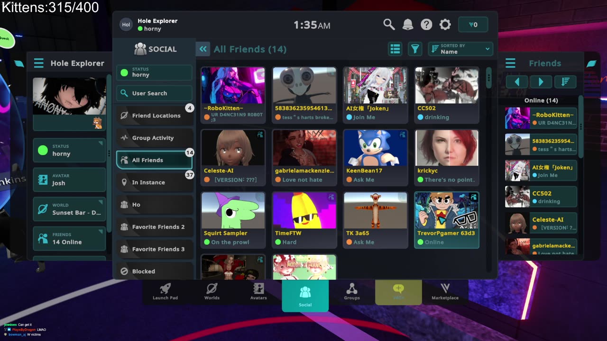Open CC502 friend card
The height and width of the screenshot is (341, 607).
pos(447,95)
